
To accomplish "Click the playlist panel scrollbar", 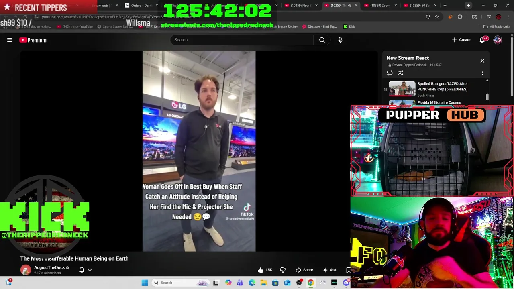I will (x=487, y=96).
